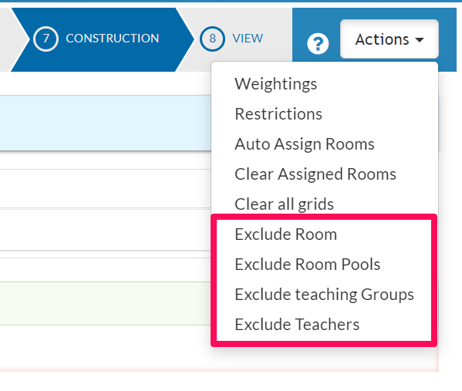Viewport: 462px width, 391px height.
Task: Select Weightings from the menu
Action: (276, 84)
